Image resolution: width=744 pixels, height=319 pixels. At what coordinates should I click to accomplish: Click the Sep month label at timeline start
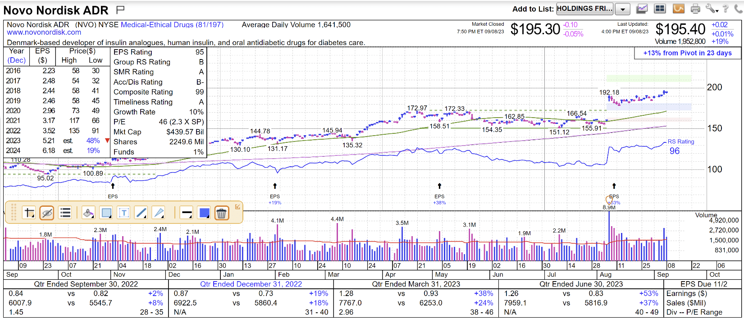pyautogui.click(x=12, y=274)
